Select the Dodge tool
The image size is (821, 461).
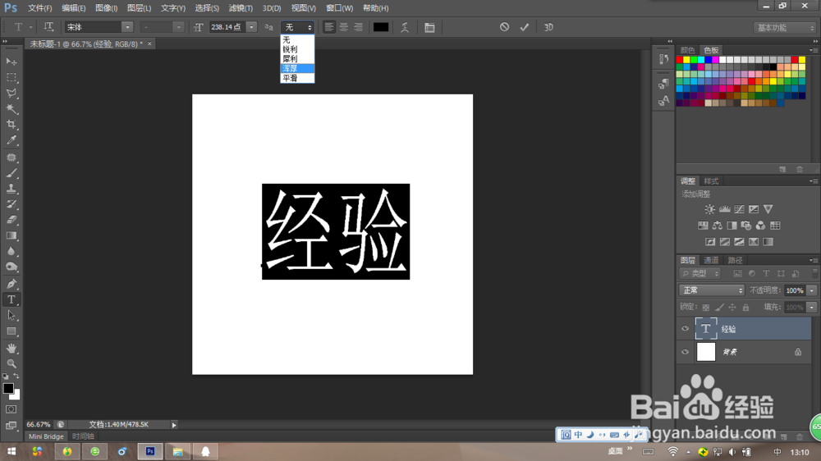11,267
